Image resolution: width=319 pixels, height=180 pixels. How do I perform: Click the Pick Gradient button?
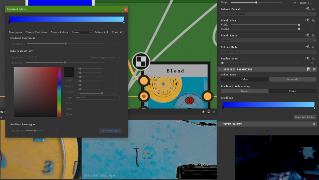point(110,131)
